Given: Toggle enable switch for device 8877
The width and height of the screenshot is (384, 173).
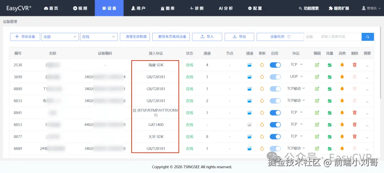Looking at the screenshot, I should 275,137.
